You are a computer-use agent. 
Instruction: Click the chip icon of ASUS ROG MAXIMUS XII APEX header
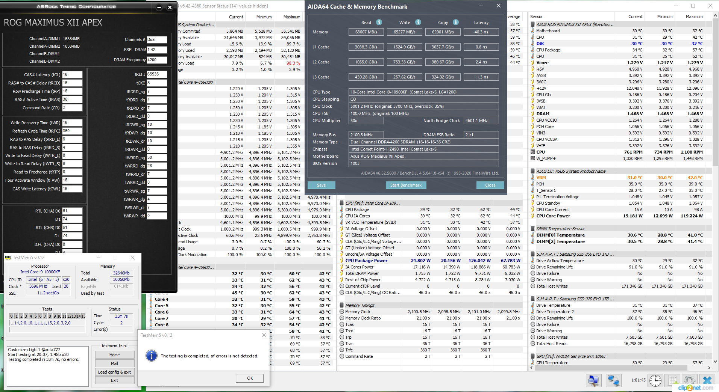click(x=533, y=24)
